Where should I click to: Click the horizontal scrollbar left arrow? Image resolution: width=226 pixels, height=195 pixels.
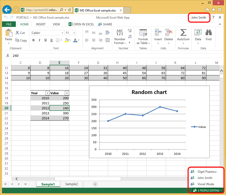point(17,179)
